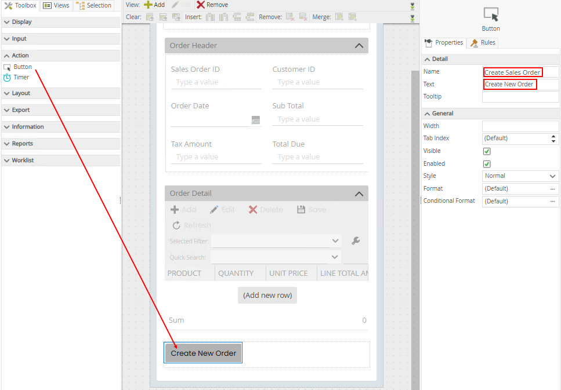
Task: Click the Add view toolbar icon
Action: pyautogui.click(x=149, y=5)
